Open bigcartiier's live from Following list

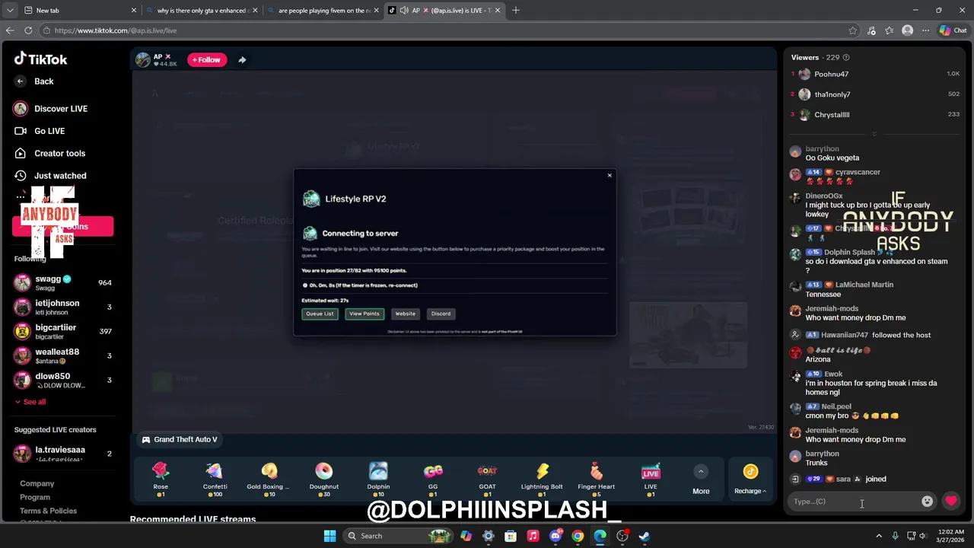[62, 331]
